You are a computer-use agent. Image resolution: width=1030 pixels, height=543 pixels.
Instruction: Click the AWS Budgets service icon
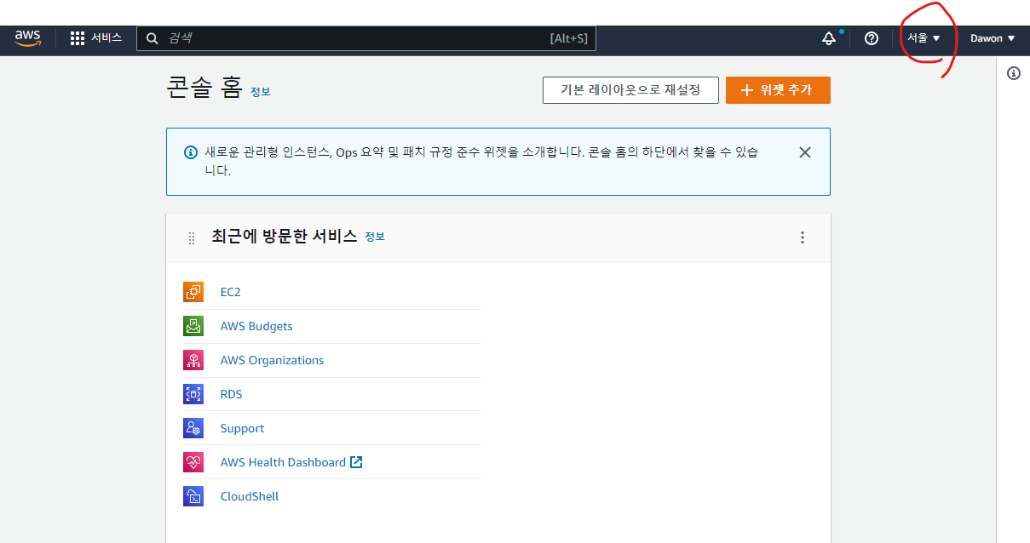click(193, 326)
